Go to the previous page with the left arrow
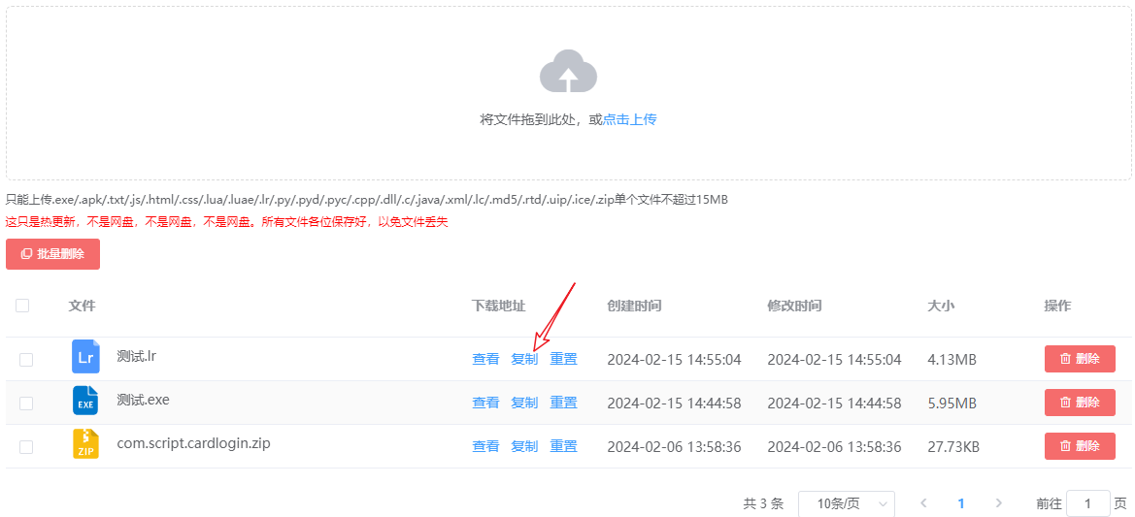 pos(923,503)
